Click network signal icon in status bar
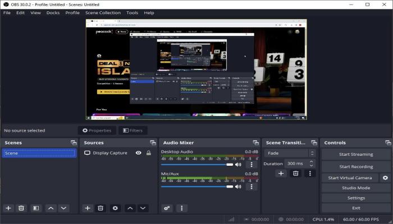Screen dimensions: 393x224 231,220
